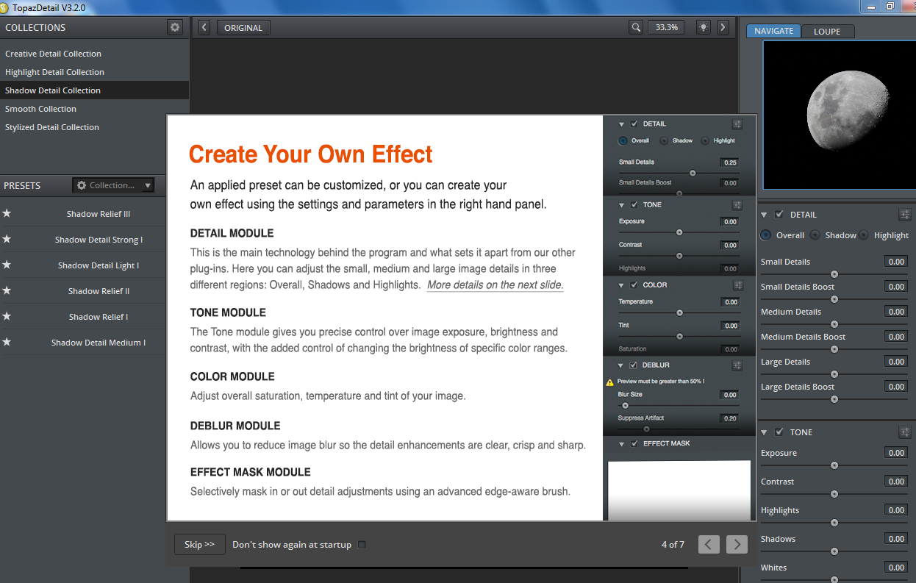
Task: Apply Shadow Detail Medium I preset
Action: [99, 343]
